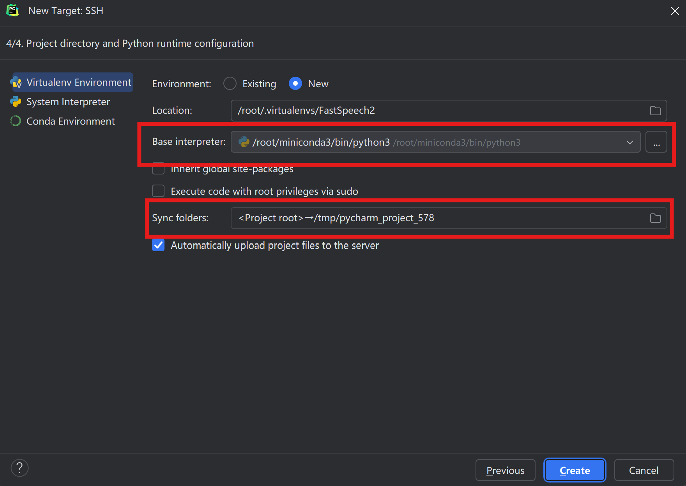
Task: Click the folder icon in the Location field
Action: coord(655,111)
